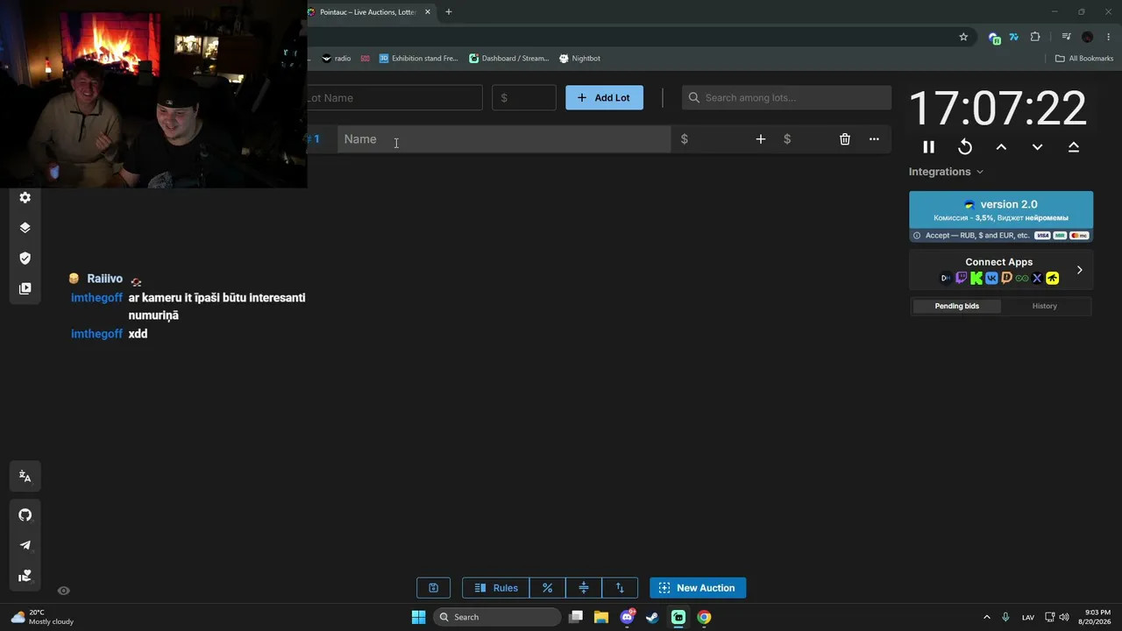1122x631 pixels.
Task: Toggle the eye visibility icon
Action: pos(63,591)
